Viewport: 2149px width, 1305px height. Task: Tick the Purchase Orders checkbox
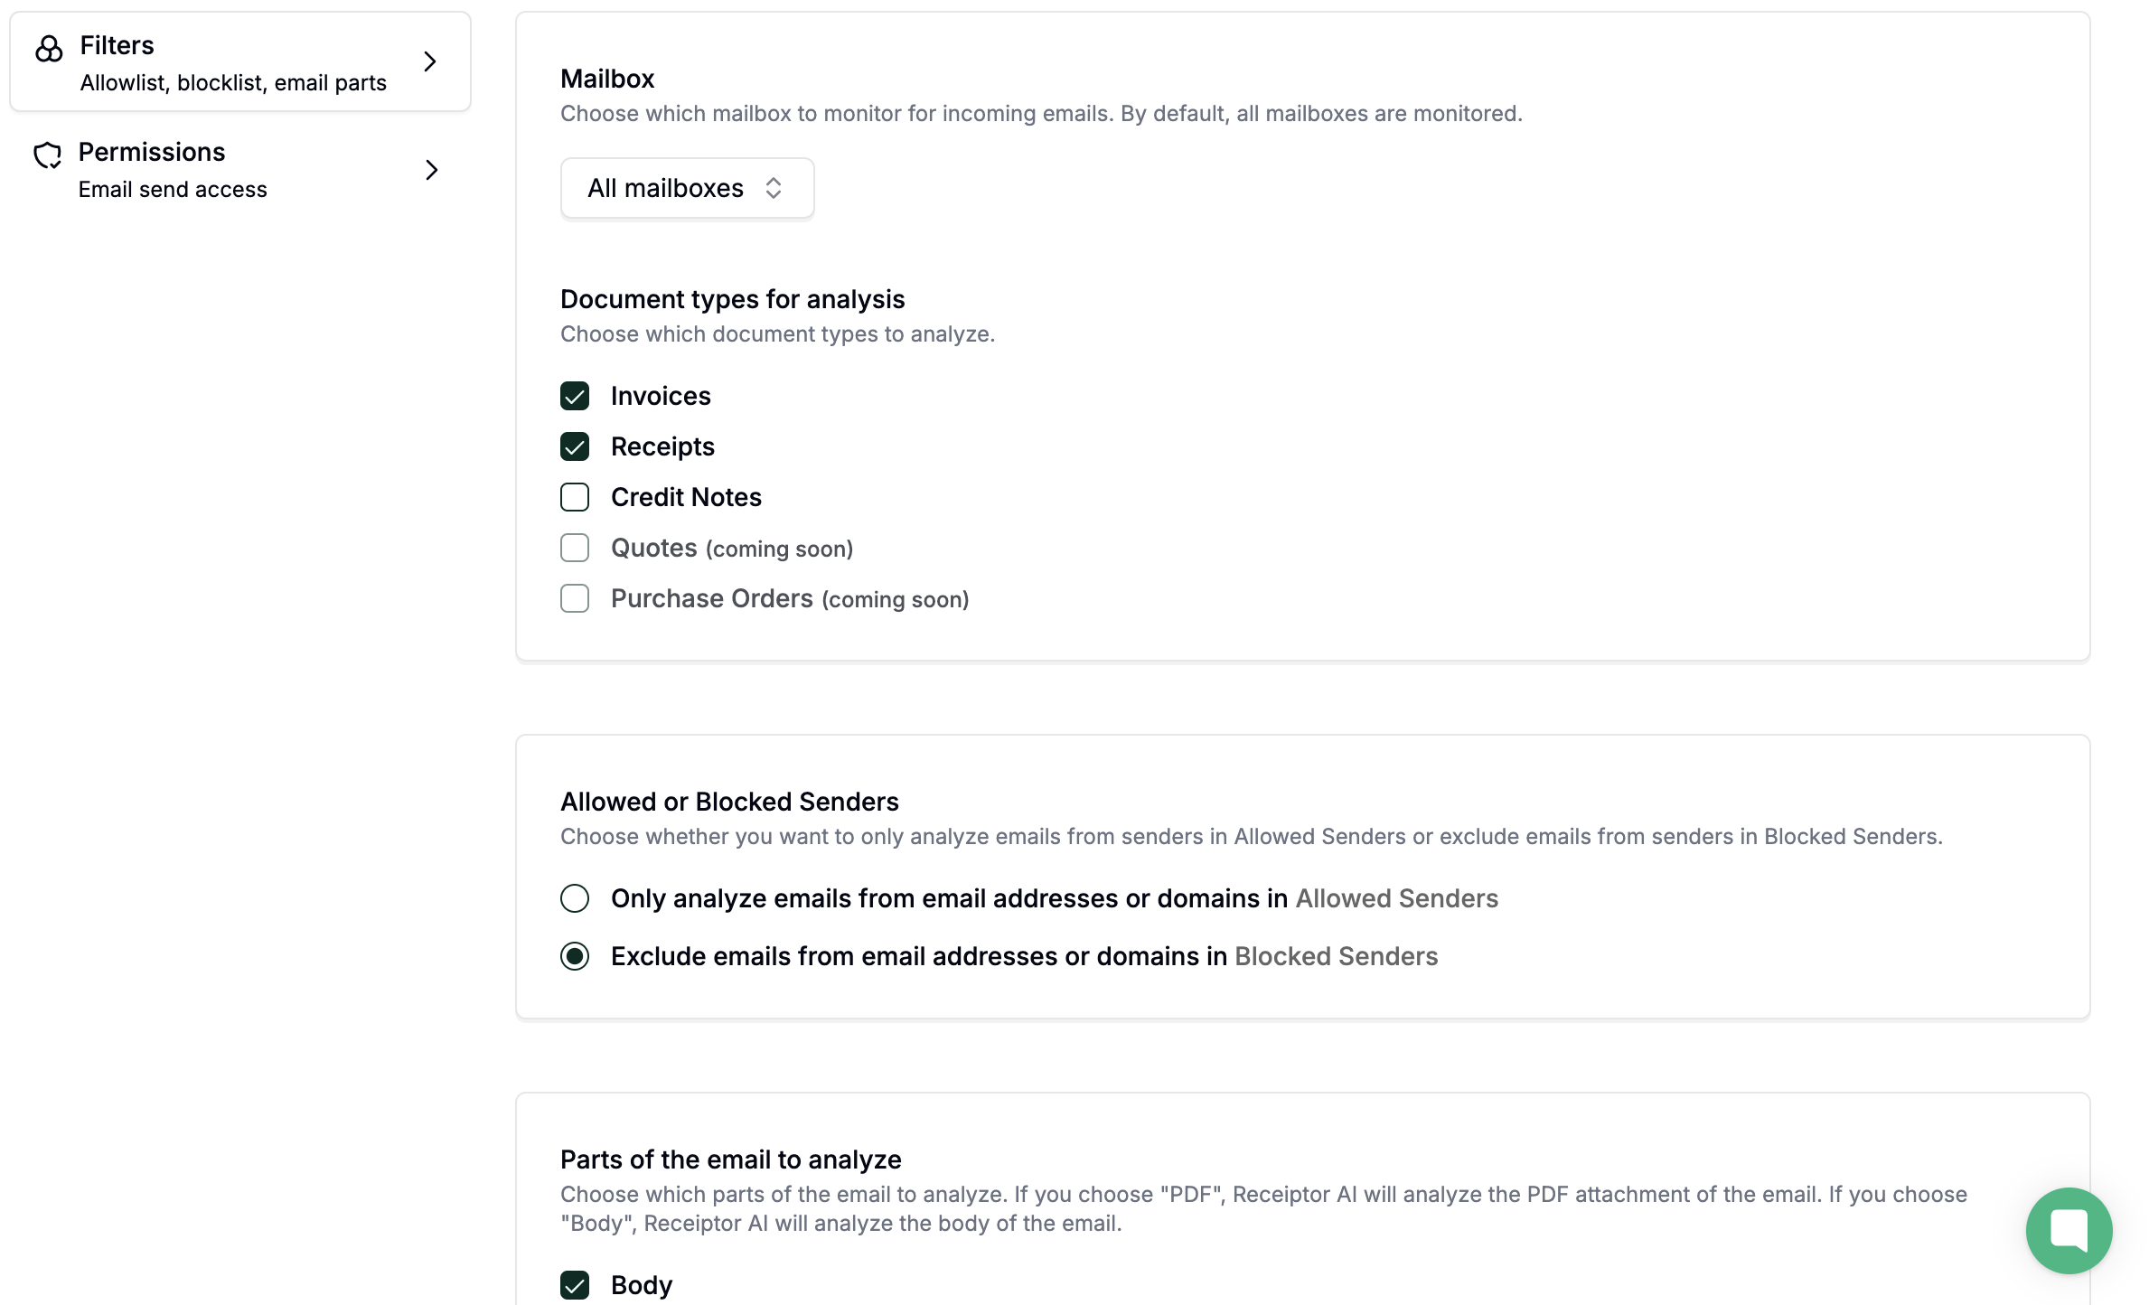(575, 598)
